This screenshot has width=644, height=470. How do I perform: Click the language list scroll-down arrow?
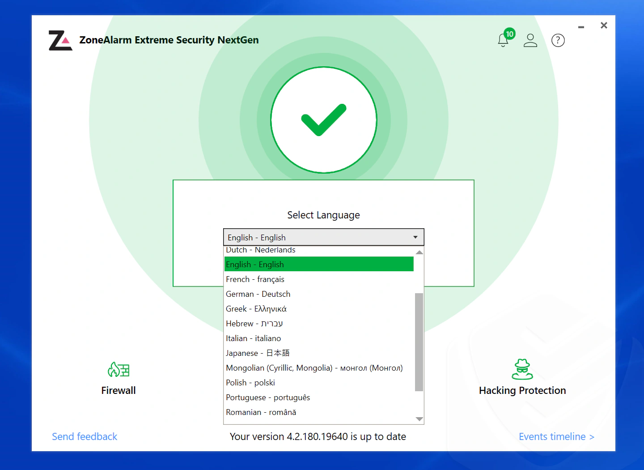coord(419,419)
